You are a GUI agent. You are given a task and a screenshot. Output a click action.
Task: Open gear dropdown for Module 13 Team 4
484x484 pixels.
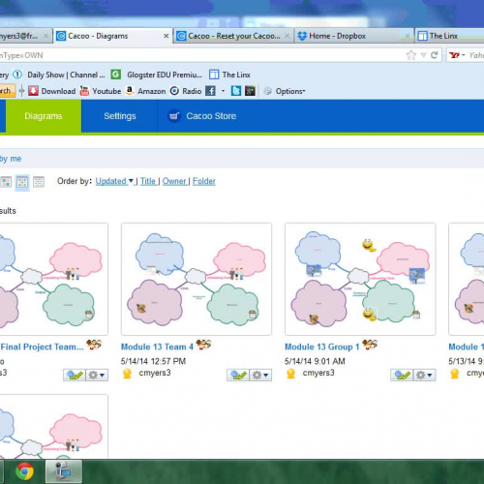(260, 375)
